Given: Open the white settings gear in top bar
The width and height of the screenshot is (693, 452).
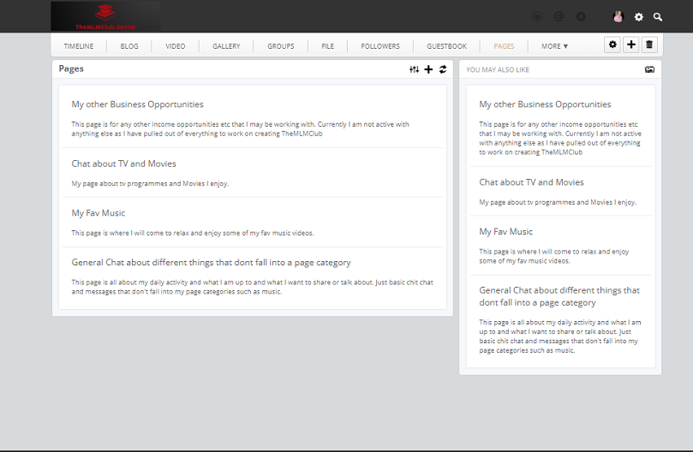Looking at the screenshot, I should point(639,17).
